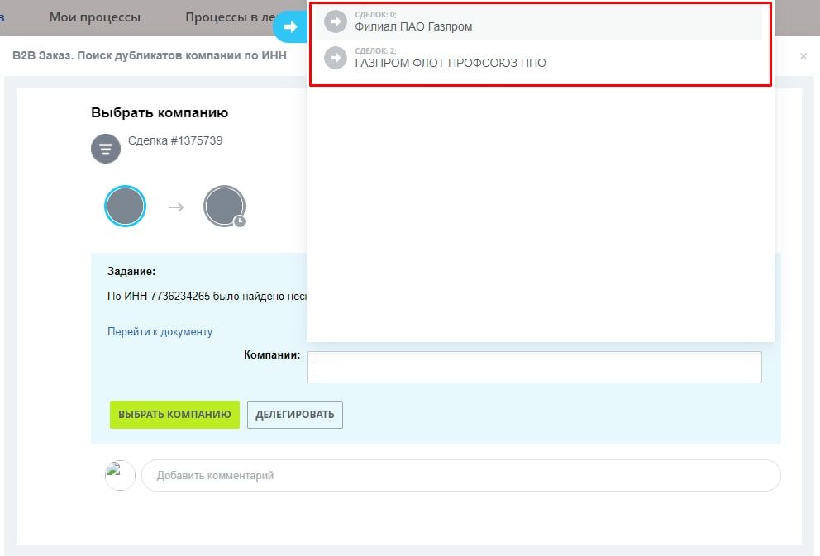
Task: Click the Выбрать компанию heading
Action: tap(160, 113)
